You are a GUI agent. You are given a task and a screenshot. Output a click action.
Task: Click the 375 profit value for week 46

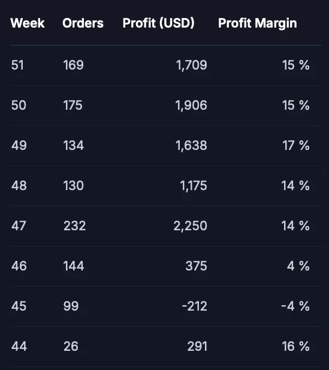point(196,266)
